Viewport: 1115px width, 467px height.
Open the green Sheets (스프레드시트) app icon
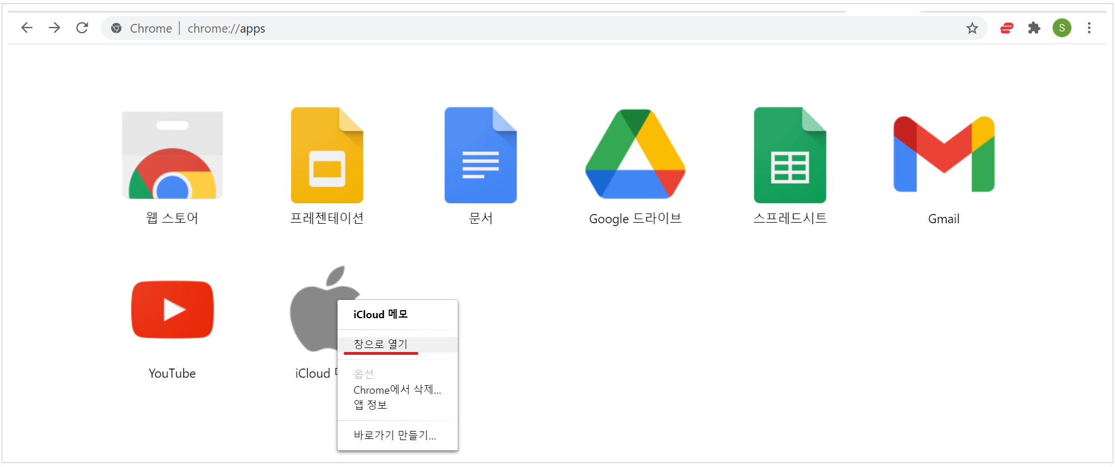[790, 155]
